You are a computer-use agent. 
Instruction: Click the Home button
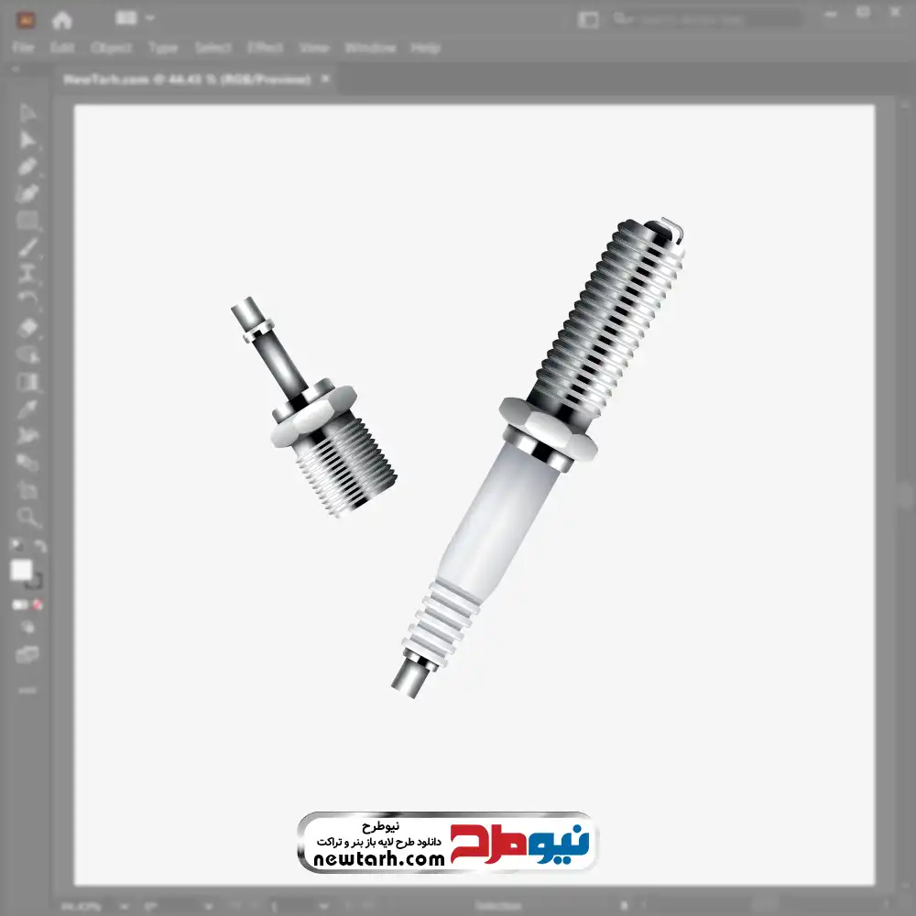click(61, 19)
